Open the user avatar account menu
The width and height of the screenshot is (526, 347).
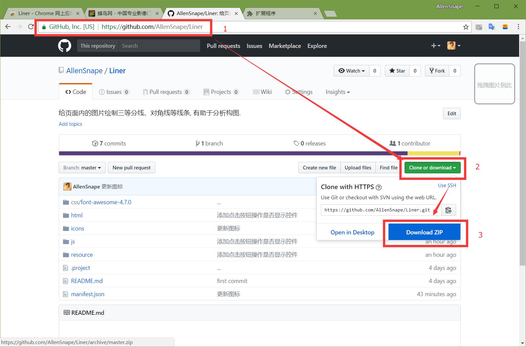(454, 46)
